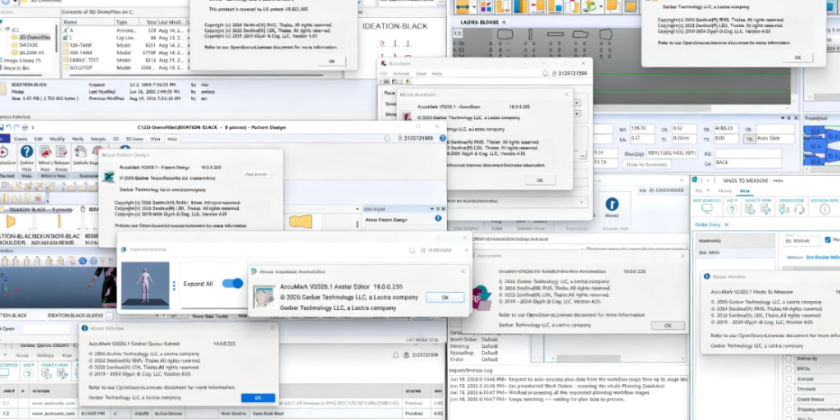Check the Bill To checkbox

[x=788, y=368]
